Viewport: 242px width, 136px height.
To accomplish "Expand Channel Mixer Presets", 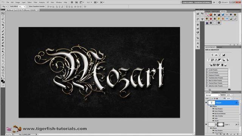I will (x=207, y=83).
